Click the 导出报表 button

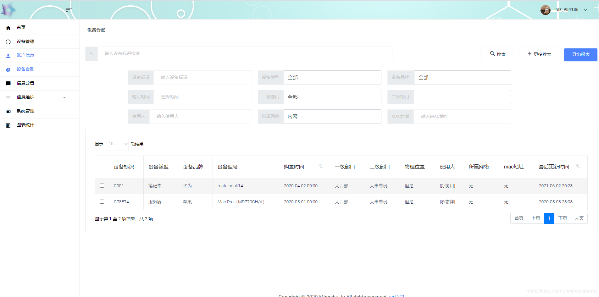click(x=580, y=55)
